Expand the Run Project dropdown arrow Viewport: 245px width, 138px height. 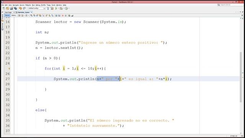[x=59, y=8]
